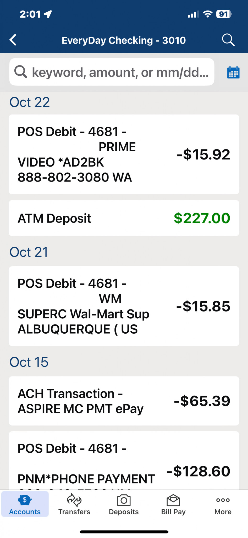Tap the Bill Pay envelope icon

pos(173,500)
